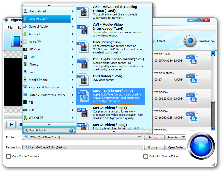This screenshot has width=222, height=172.
Task: Click the PSP device icon
Action: (x=25, y=110)
